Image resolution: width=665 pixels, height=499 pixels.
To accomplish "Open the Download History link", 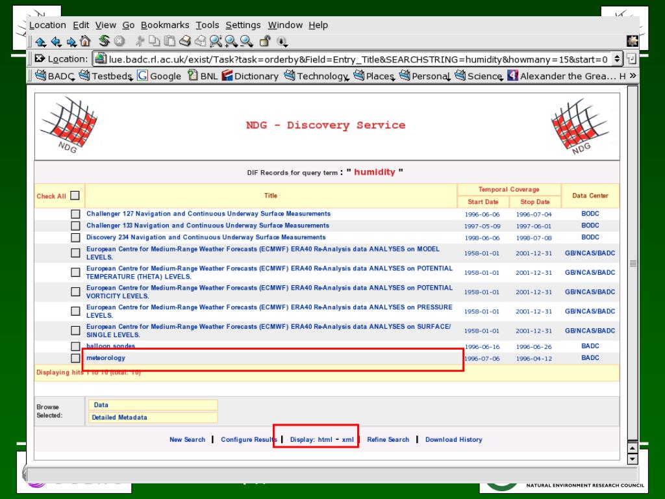I will tap(453, 440).
